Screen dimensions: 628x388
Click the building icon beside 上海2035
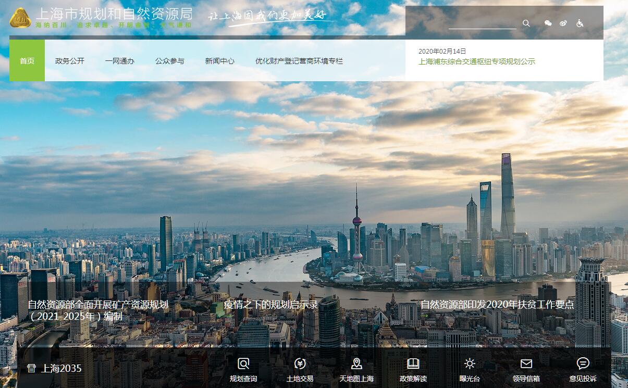pos(32,368)
